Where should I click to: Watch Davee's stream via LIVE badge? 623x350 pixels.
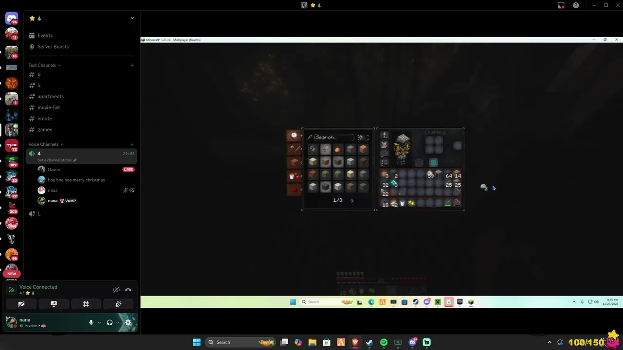128,170
